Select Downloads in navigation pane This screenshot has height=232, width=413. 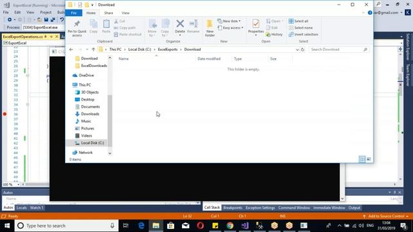(x=88, y=114)
